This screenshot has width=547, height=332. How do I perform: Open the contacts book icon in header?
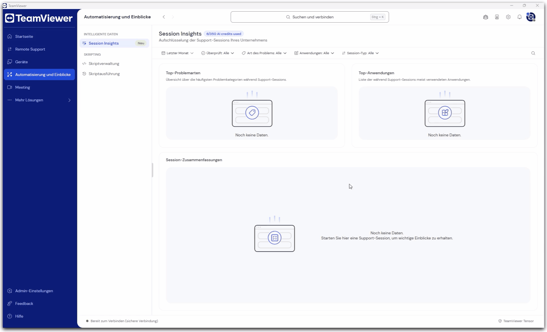(x=497, y=17)
